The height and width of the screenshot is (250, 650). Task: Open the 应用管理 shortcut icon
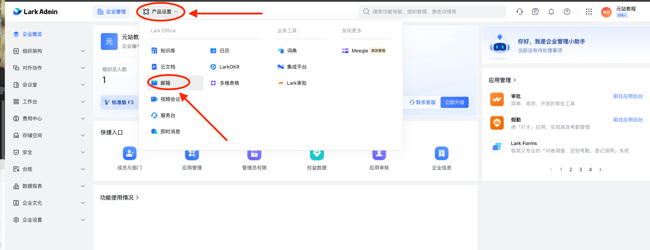click(x=192, y=155)
